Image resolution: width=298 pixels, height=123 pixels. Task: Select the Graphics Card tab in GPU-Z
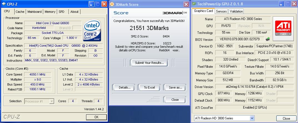[203, 11]
